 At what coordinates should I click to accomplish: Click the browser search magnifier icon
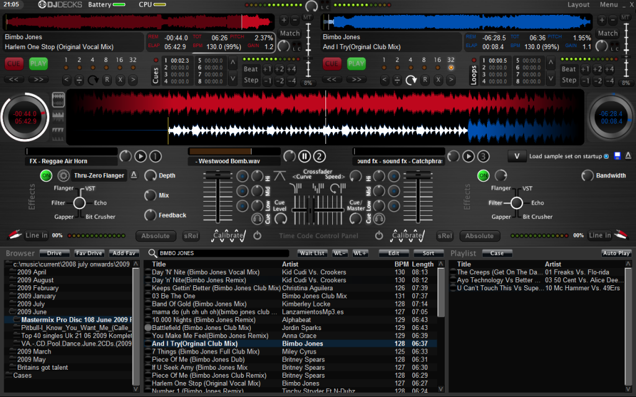click(x=152, y=253)
